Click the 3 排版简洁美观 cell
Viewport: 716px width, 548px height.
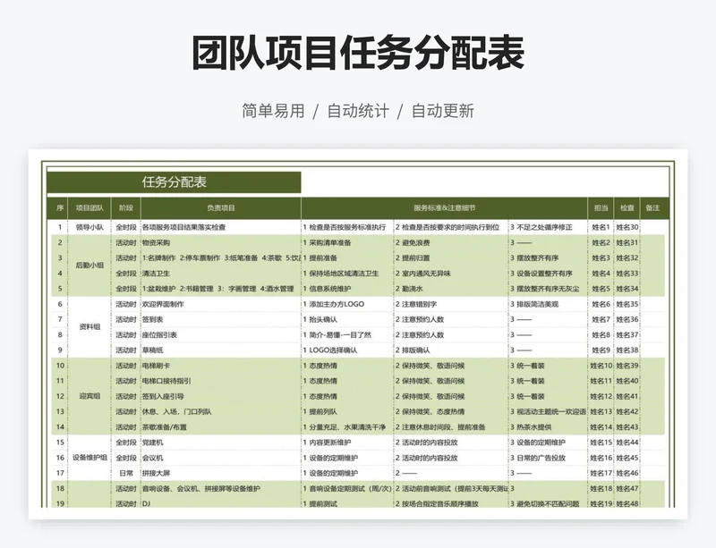548,304
